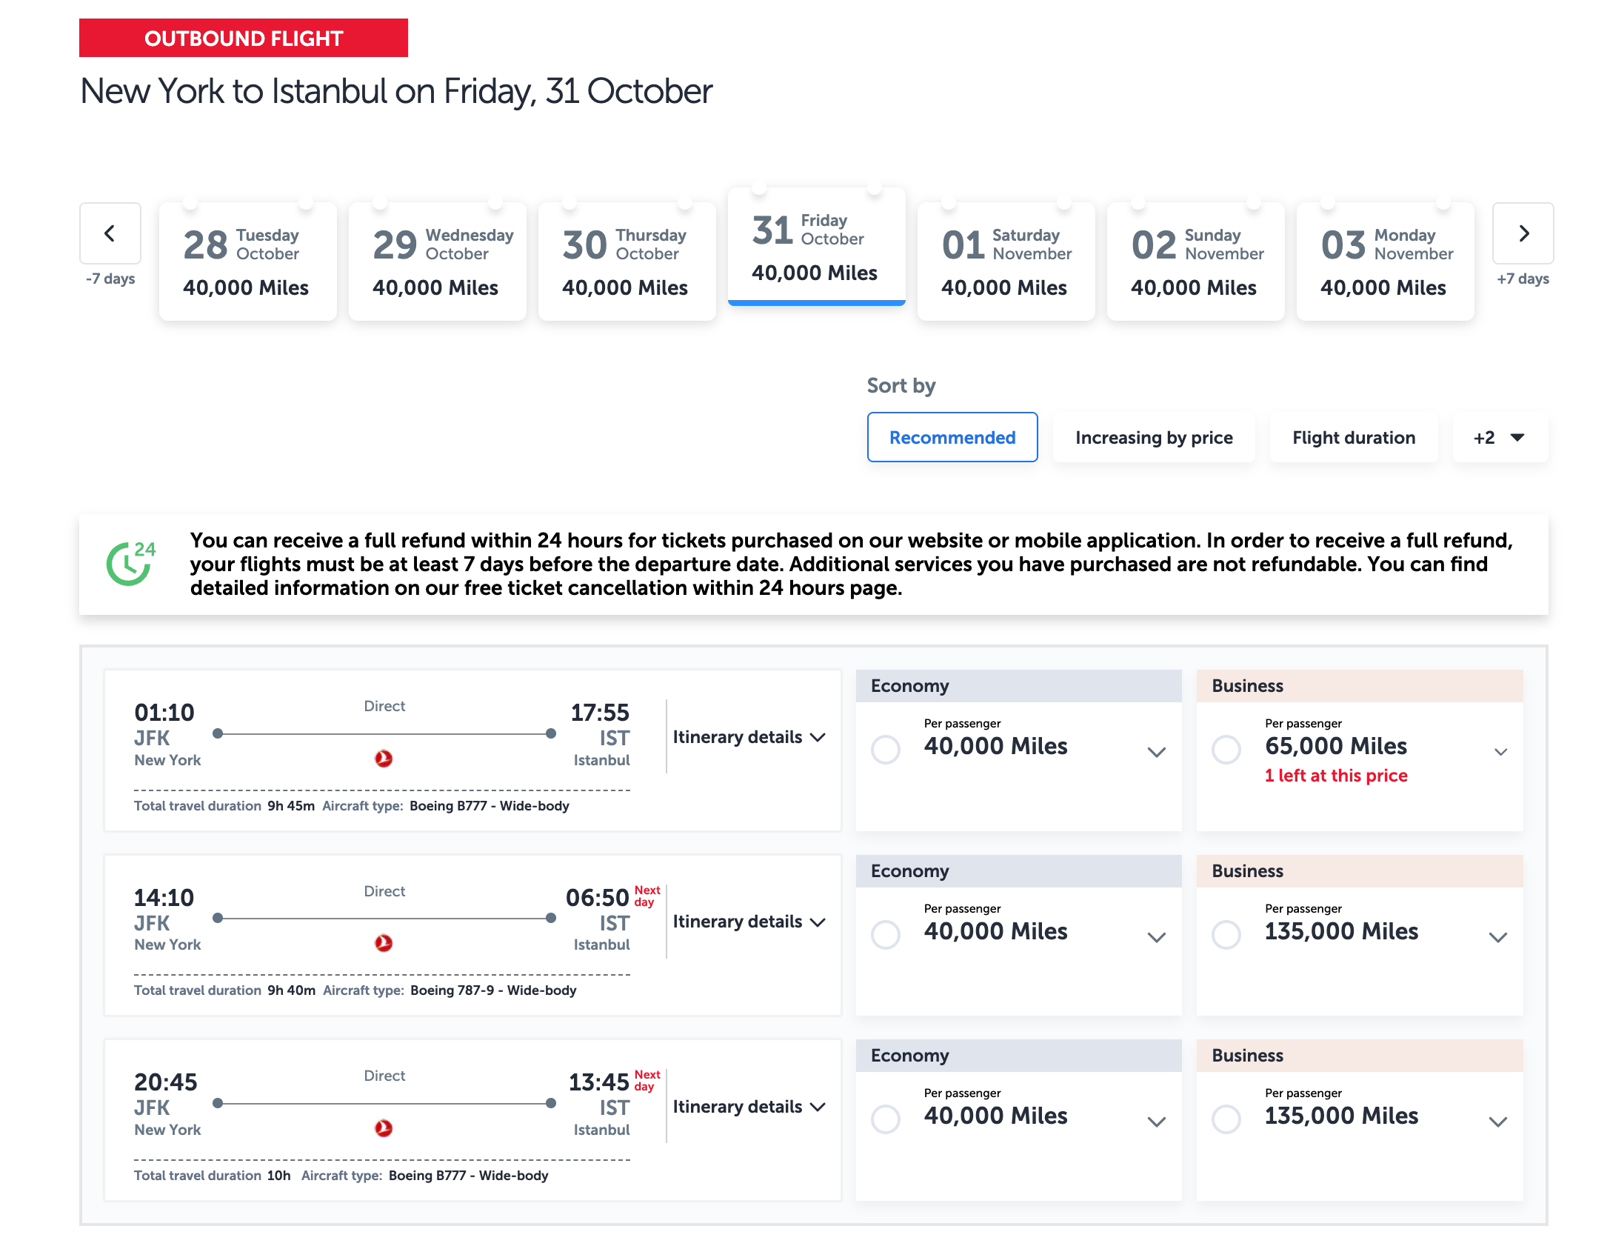Sort flights by Flight duration
This screenshot has width=1610, height=1249.
1353,437
